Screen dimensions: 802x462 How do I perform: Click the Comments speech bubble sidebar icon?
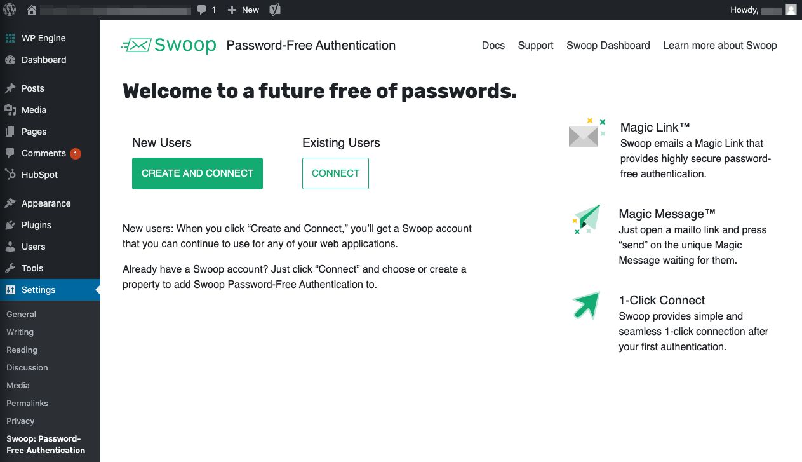pyautogui.click(x=10, y=153)
